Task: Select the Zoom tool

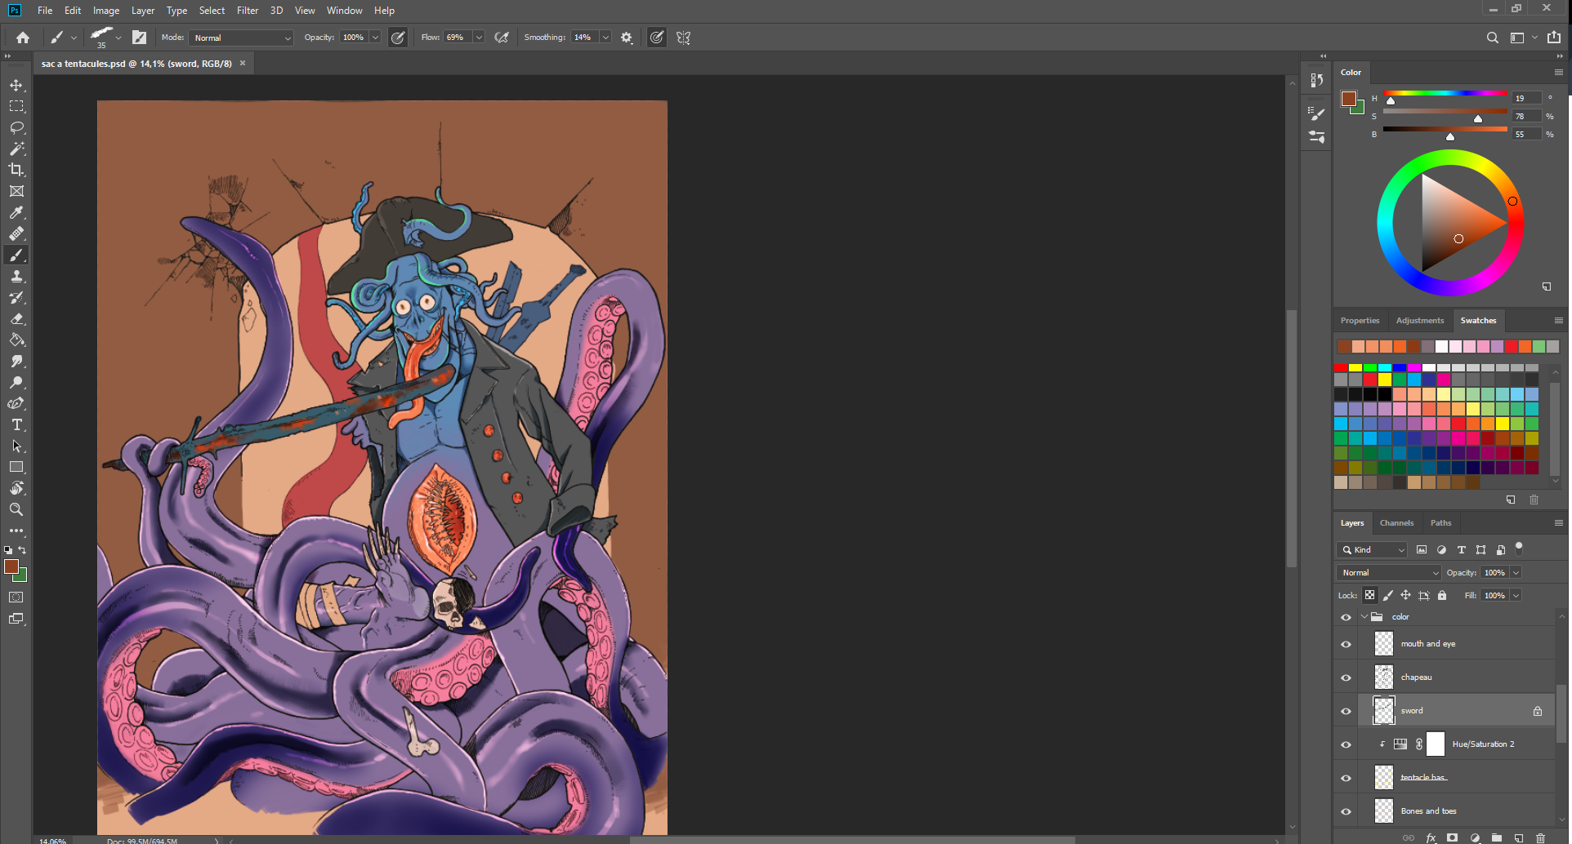Action: tap(16, 509)
